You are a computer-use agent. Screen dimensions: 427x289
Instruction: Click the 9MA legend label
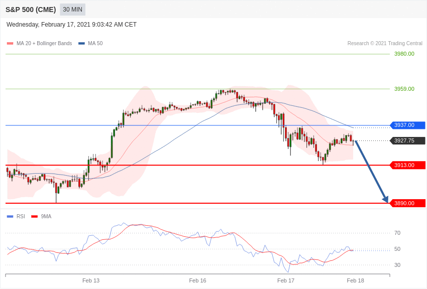(46, 217)
